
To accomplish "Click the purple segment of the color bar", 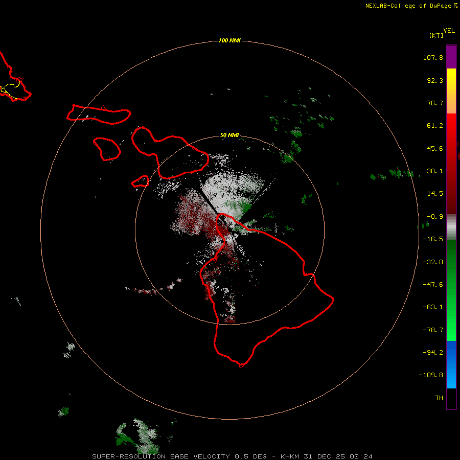I will point(451,57).
